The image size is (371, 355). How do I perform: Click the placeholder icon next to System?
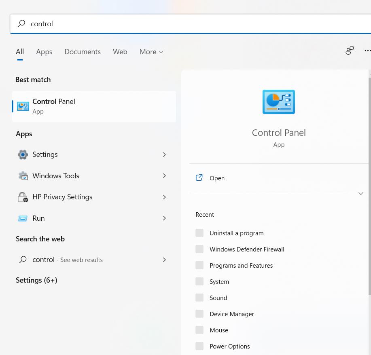click(x=199, y=282)
